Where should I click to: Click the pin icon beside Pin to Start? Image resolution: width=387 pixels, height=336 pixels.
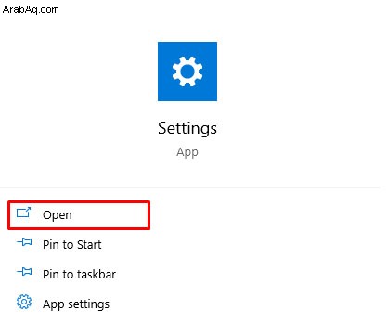pyautogui.click(x=24, y=242)
